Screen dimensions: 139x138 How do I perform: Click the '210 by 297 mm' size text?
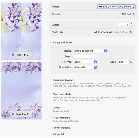[121, 32]
